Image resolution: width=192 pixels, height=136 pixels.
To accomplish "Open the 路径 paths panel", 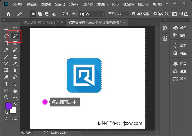I will pyautogui.click(x=180, y=78).
